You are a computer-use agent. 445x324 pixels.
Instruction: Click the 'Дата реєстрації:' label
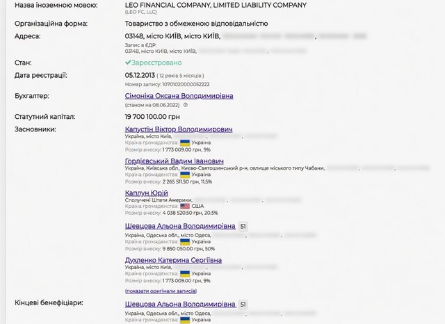[41, 76]
